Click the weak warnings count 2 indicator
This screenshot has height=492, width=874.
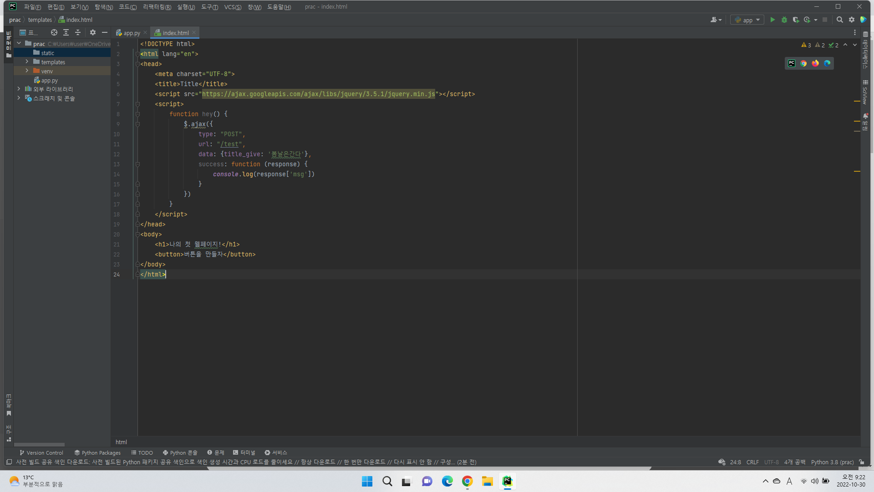(x=820, y=45)
